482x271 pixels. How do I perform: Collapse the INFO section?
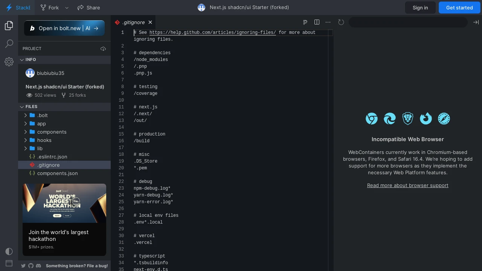click(x=64, y=59)
